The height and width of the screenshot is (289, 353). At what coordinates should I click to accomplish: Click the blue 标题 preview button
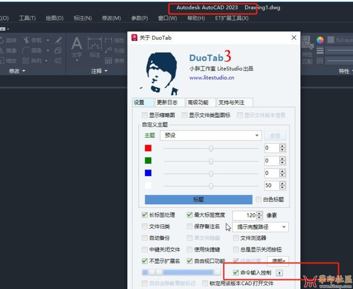coord(198,200)
